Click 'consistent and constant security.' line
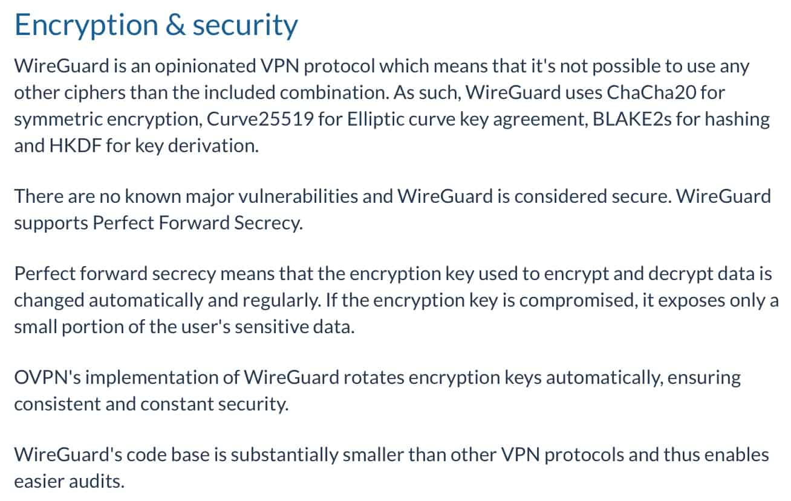 (151, 404)
